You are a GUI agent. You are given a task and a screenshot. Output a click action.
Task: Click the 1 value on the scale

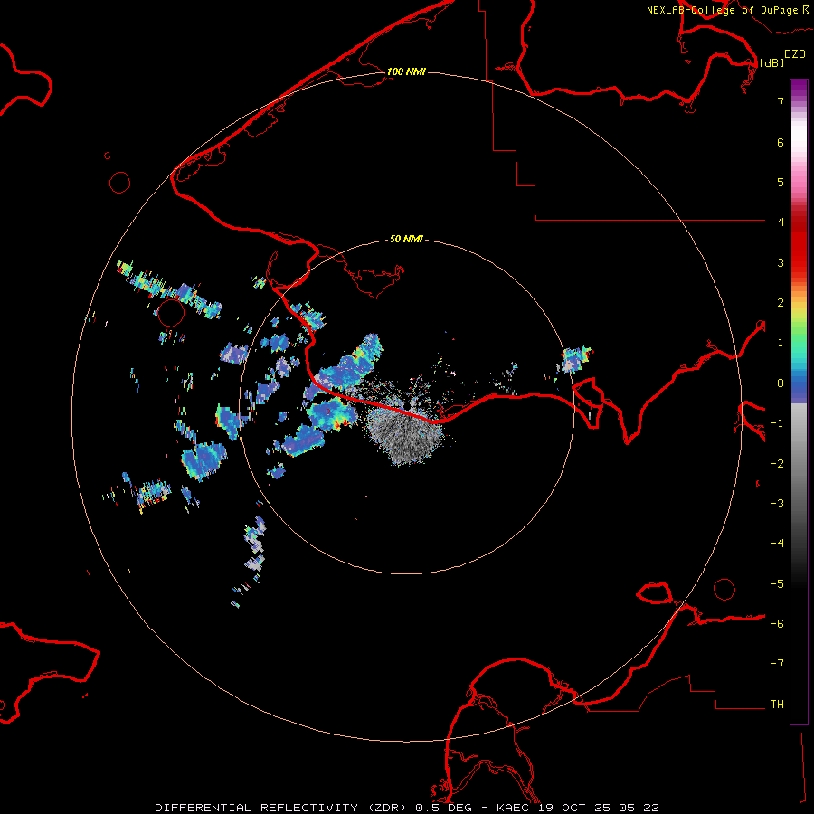pyautogui.click(x=781, y=343)
